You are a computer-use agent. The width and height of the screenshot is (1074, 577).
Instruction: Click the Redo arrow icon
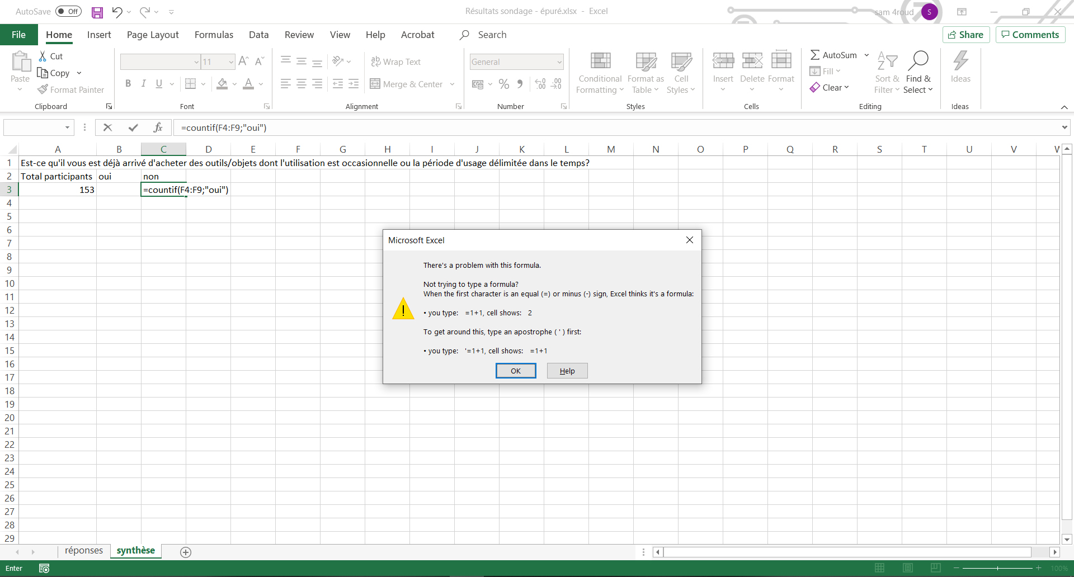[x=145, y=12]
